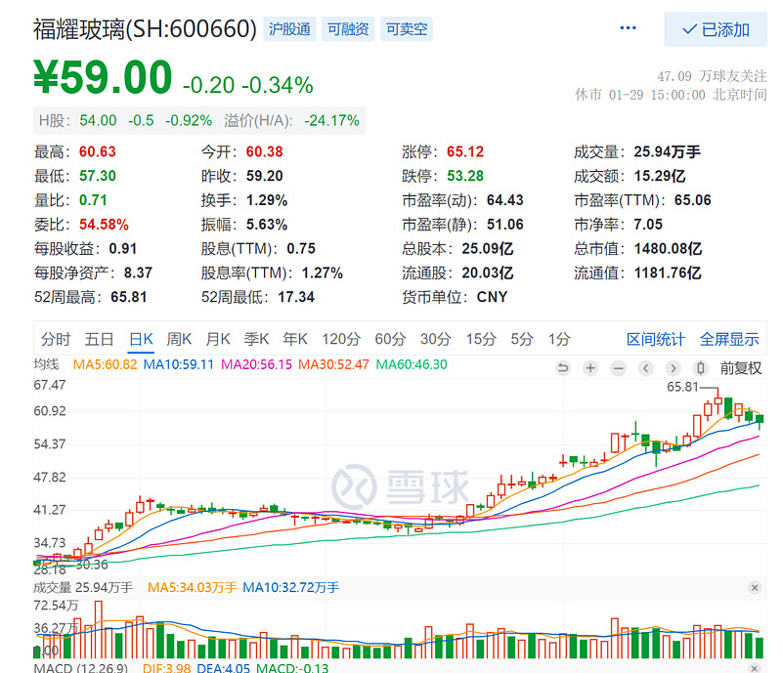Select the 月K chart tab
The image size is (782, 673).
(x=218, y=340)
